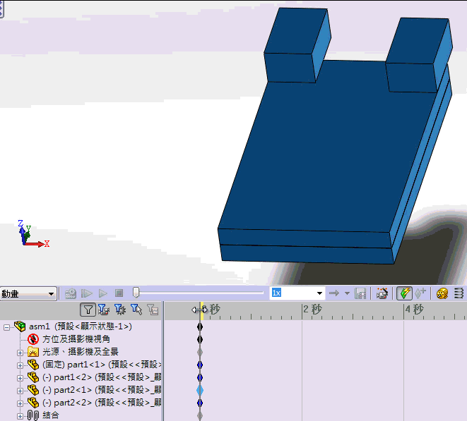Image resolution: width=467 pixels, height=421 pixels.
Task: Open the 1x playback speed dropdown
Action: 319,293
